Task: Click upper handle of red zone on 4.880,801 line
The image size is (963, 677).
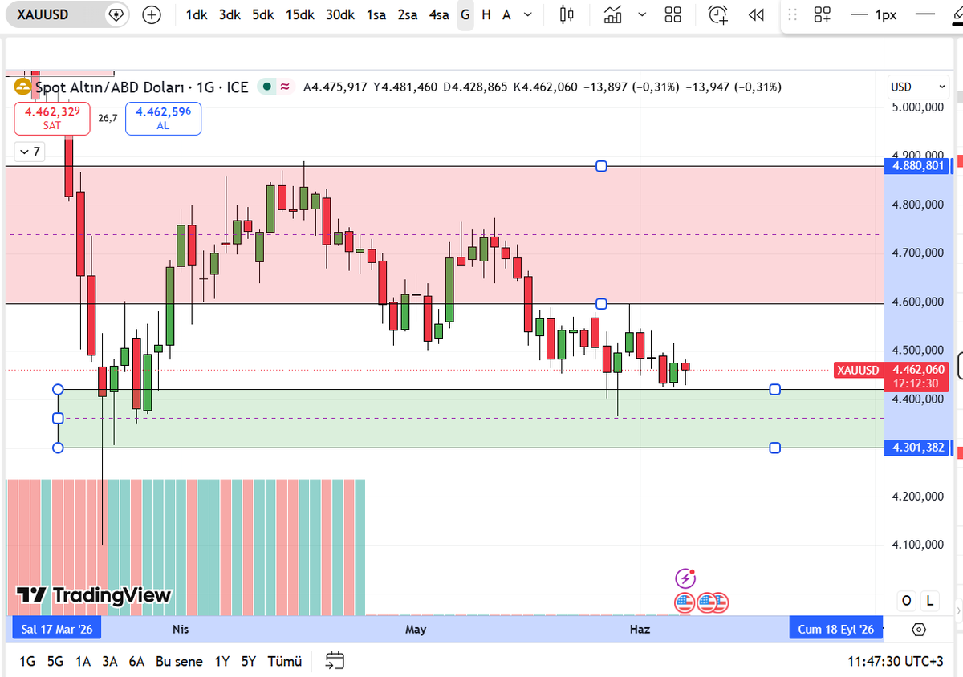Action: click(601, 166)
